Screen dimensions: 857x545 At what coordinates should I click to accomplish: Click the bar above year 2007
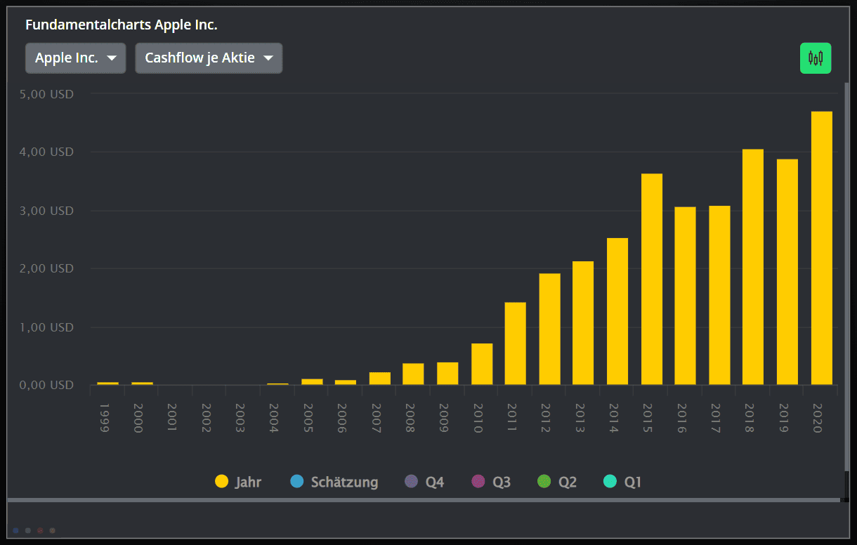tap(380, 379)
